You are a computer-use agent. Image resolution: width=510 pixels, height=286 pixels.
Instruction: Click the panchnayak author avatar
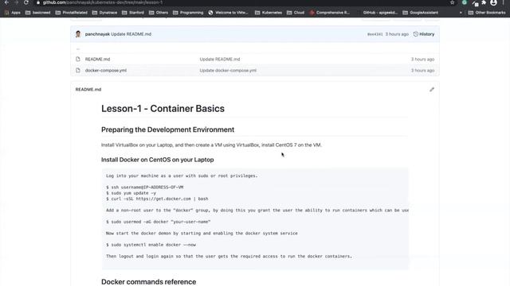point(78,34)
